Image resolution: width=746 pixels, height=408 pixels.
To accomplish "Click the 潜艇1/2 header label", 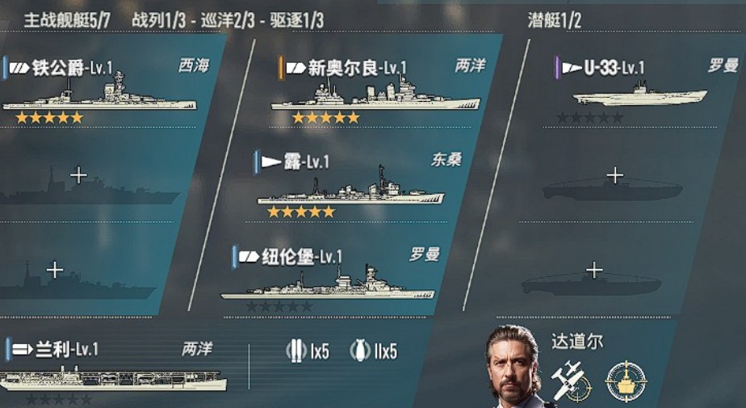I will tap(555, 20).
